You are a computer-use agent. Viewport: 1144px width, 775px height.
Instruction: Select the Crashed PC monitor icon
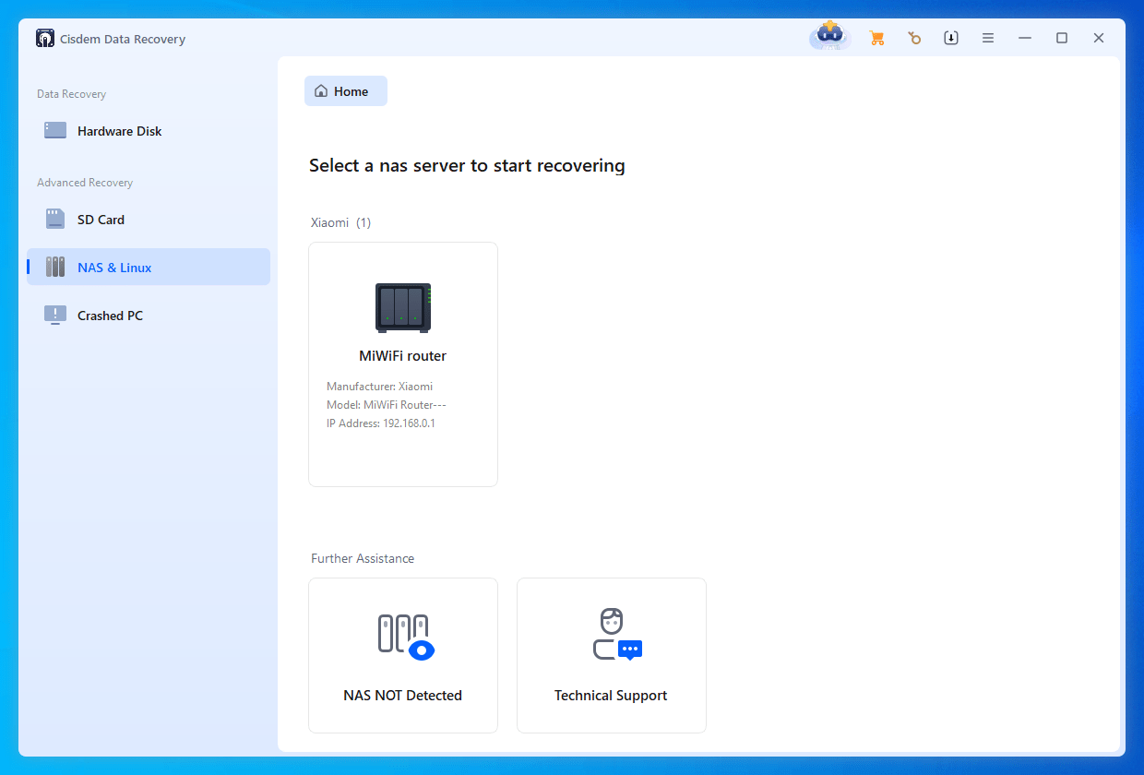(x=55, y=316)
